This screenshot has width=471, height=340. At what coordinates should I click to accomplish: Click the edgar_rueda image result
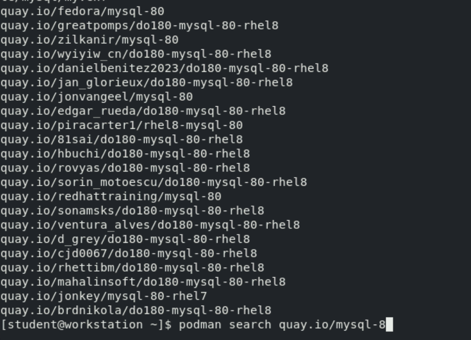[142, 111]
